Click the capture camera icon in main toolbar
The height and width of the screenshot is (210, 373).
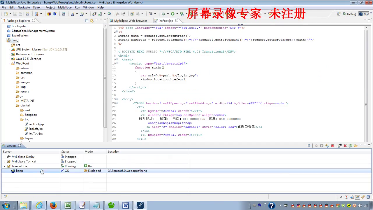(x=151, y=14)
